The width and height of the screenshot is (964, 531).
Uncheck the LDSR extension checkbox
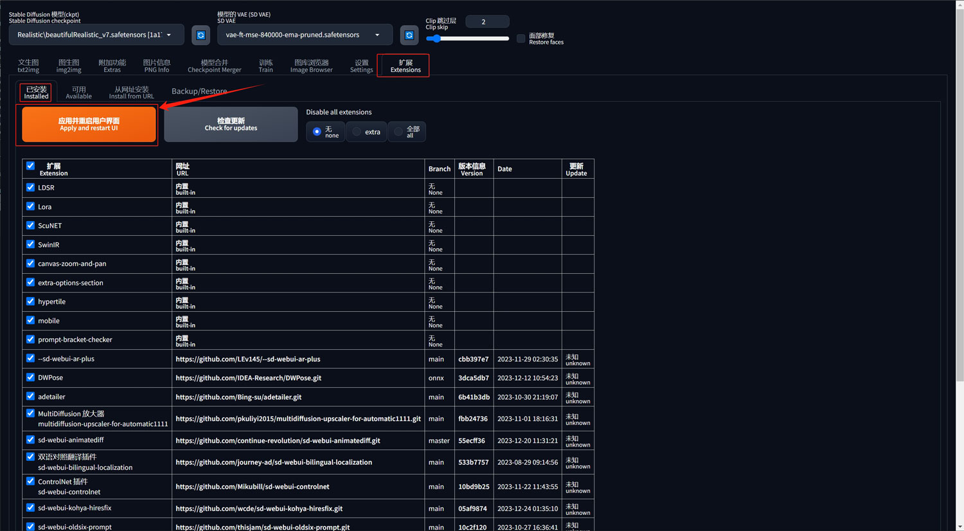pyautogui.click(x=30, y=187)
